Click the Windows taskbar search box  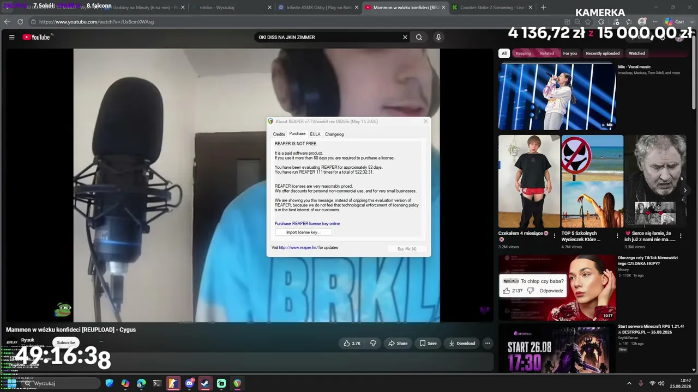(x=61, y=383)
